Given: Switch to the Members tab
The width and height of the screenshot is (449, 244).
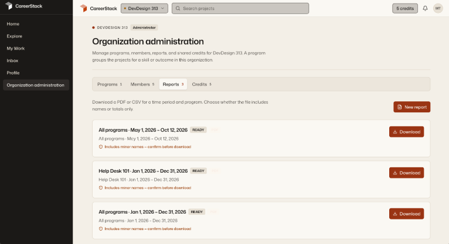Looking at the screenshot, I should [x=142, y=84].
